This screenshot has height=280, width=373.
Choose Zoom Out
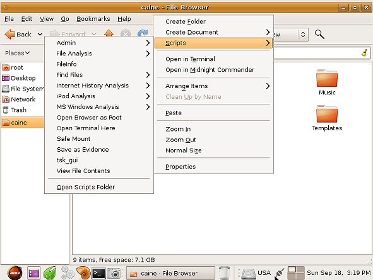coord(213,140)
